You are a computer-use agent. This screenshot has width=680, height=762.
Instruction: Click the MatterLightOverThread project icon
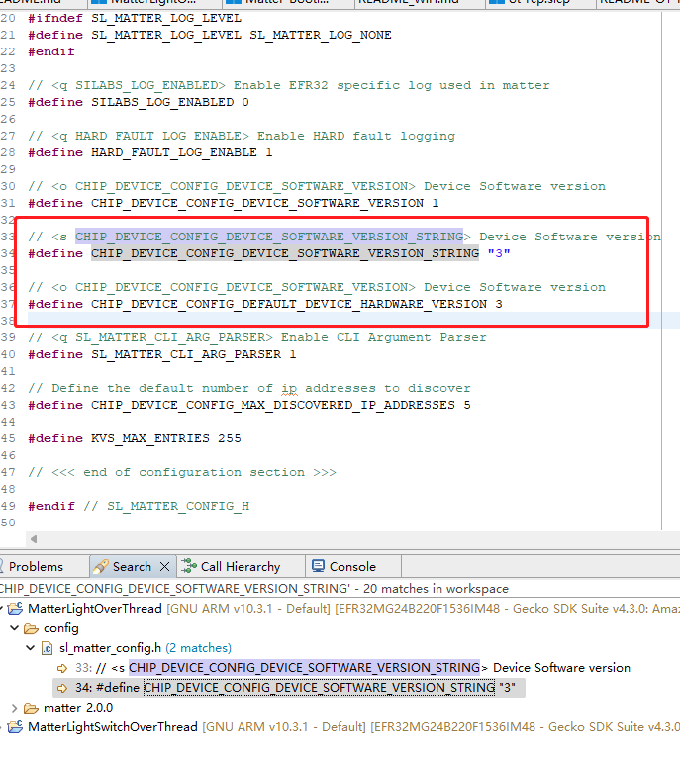pyautogui.click(x=16, y=608)
